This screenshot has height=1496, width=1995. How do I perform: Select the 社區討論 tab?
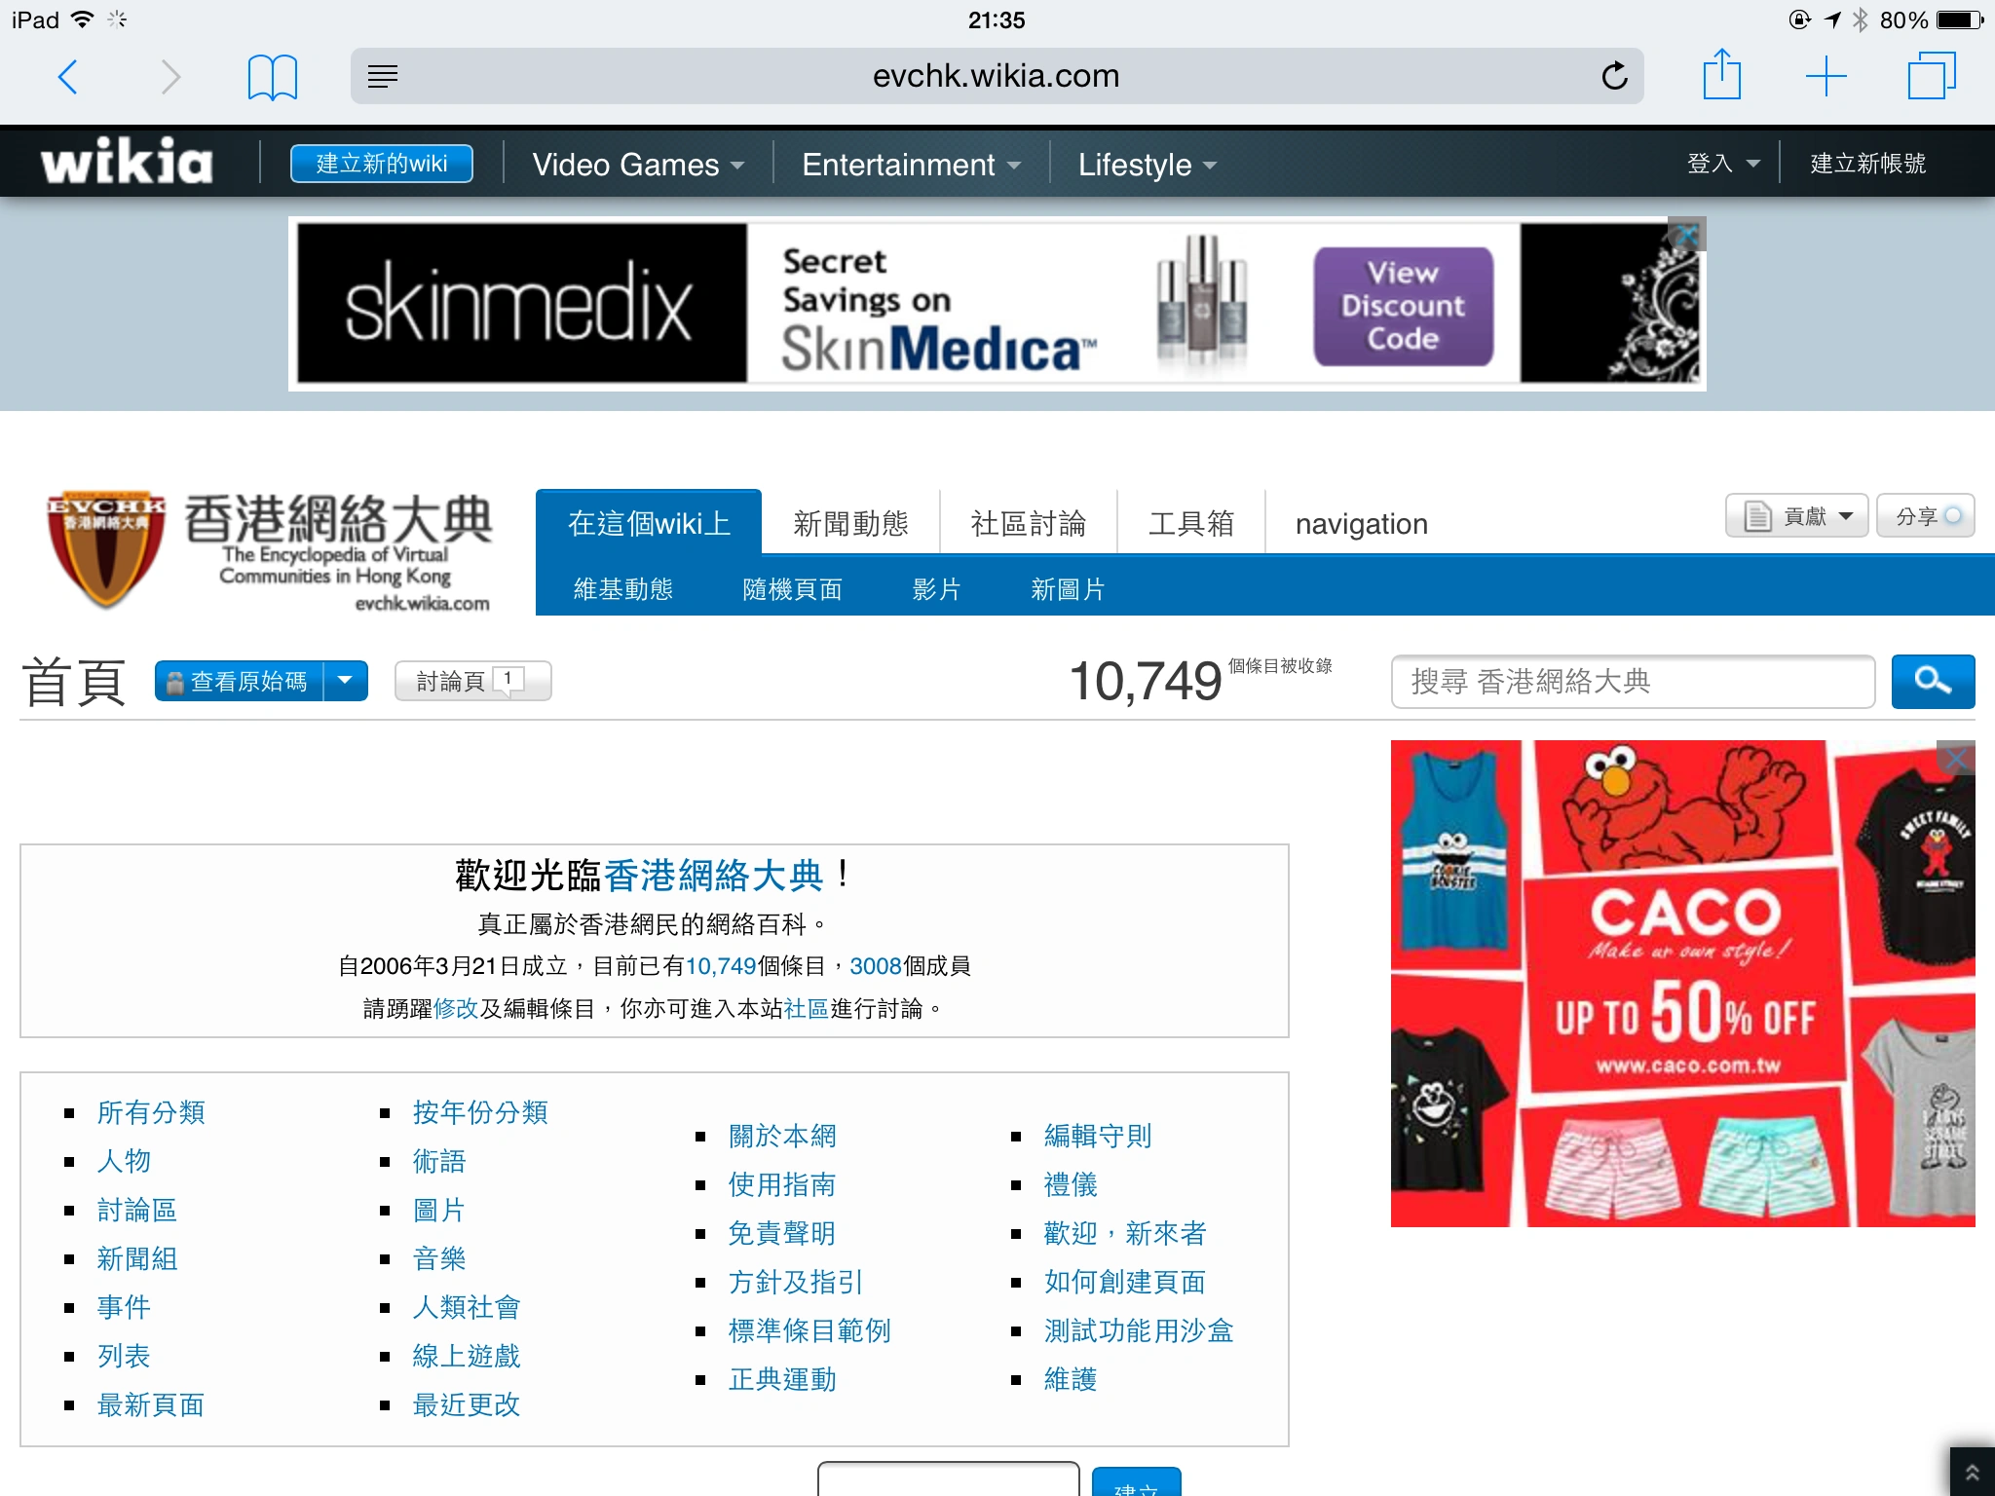click(1028, 523)
